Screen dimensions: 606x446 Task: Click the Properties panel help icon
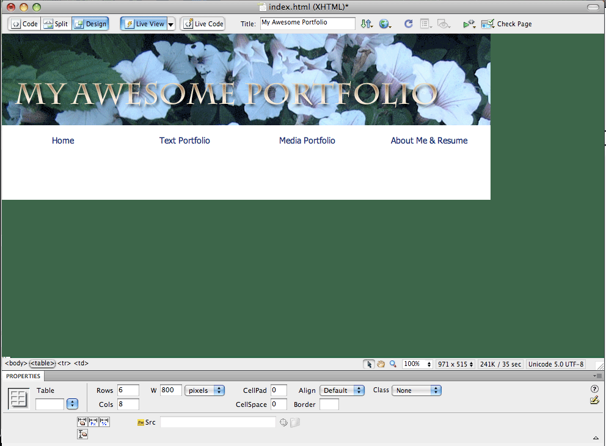click(x=594, y=389)
